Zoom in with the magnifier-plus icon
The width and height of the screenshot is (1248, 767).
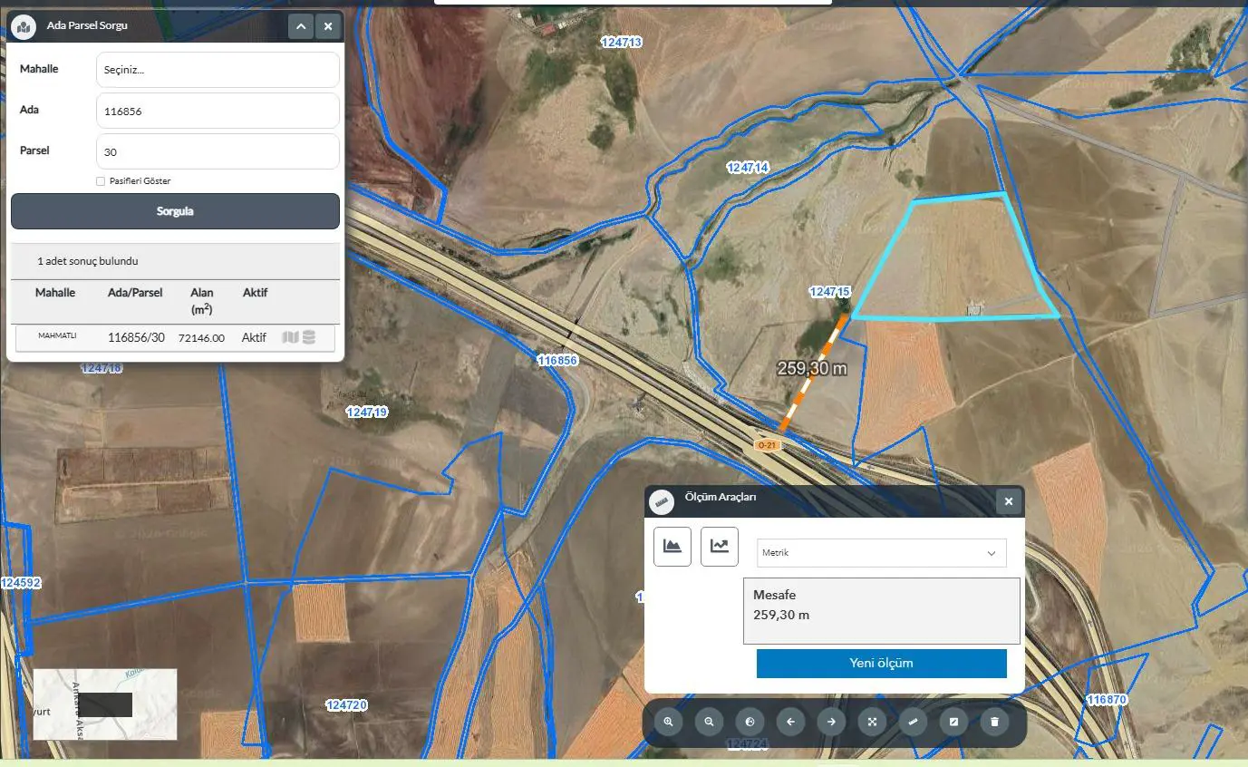(x=668, y=722)
